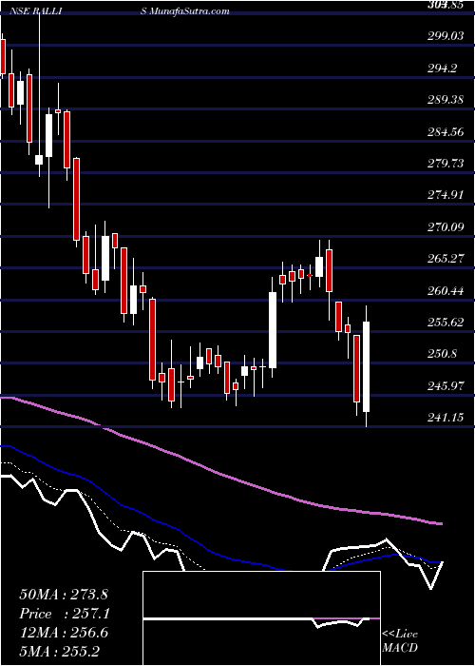The image size is (475, 666).
Task: Click the 255.62 price axis label
Action: pyautogui.click(x=446, y=323)
